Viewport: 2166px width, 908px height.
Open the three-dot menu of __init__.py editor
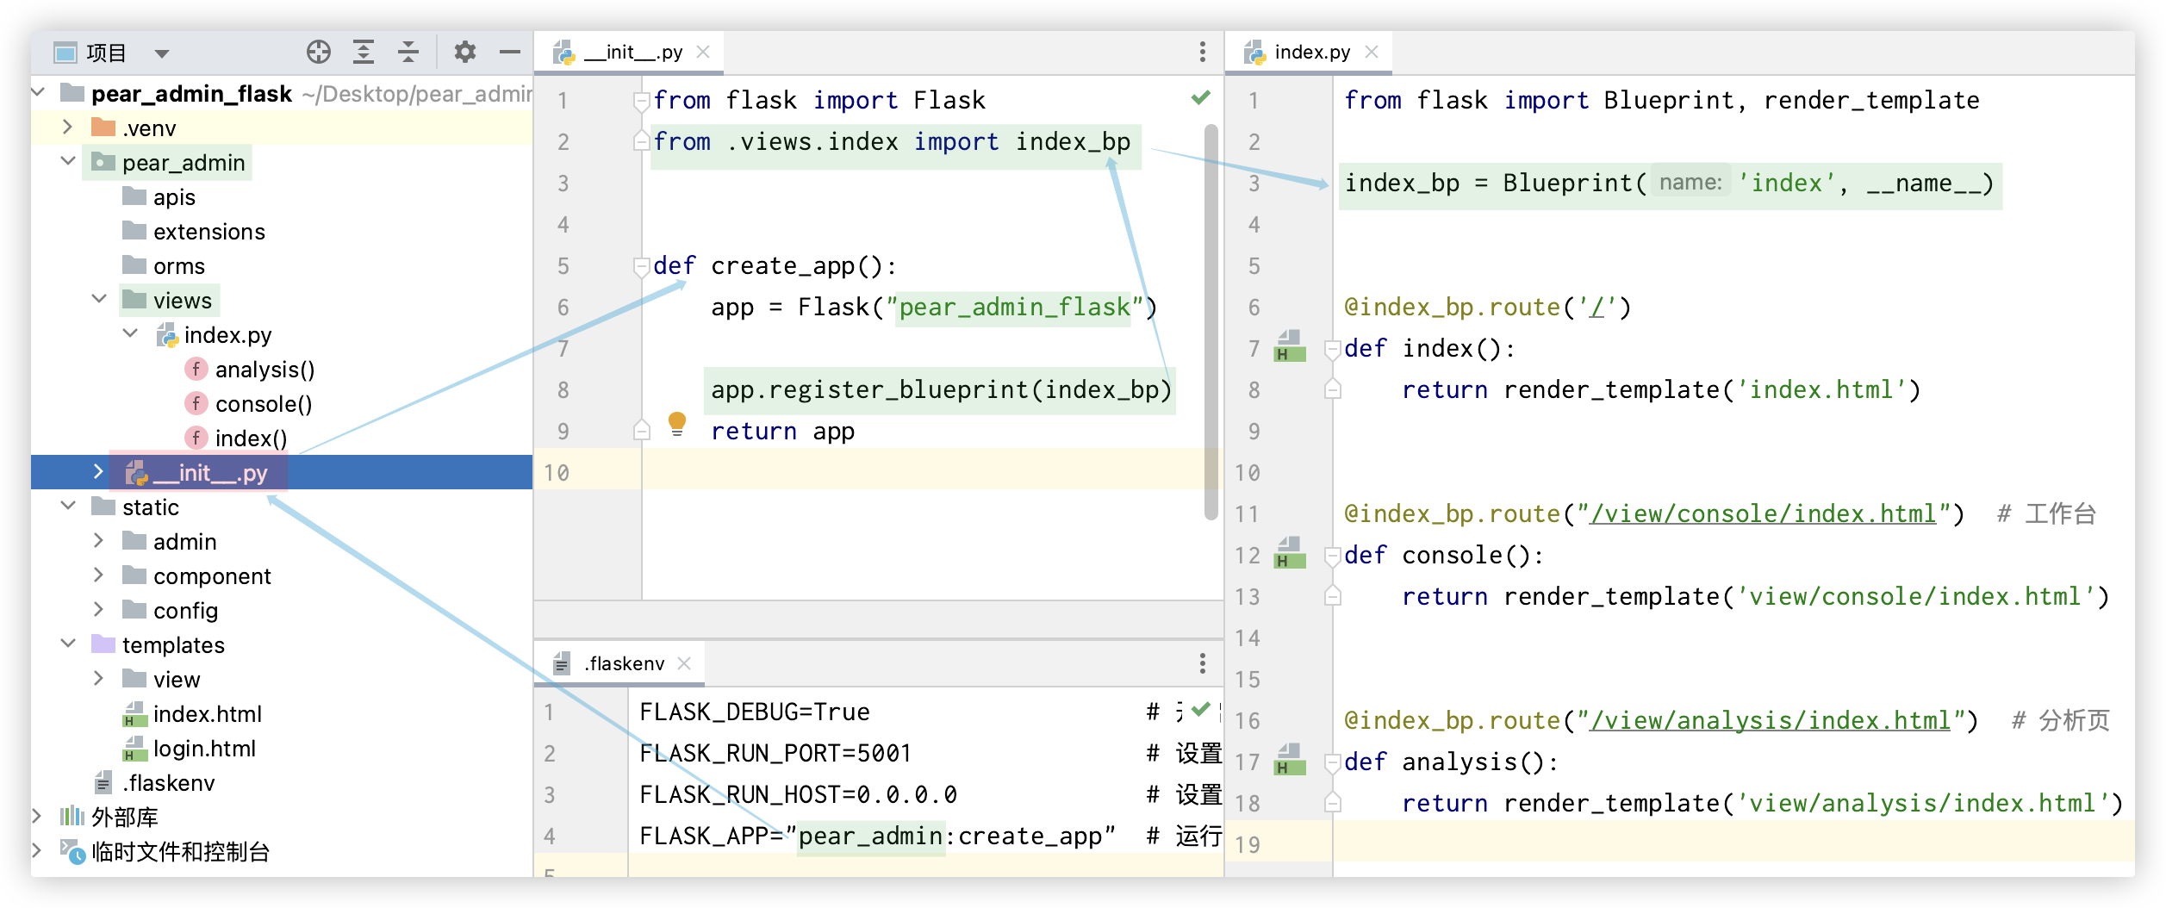[1202, 53]
